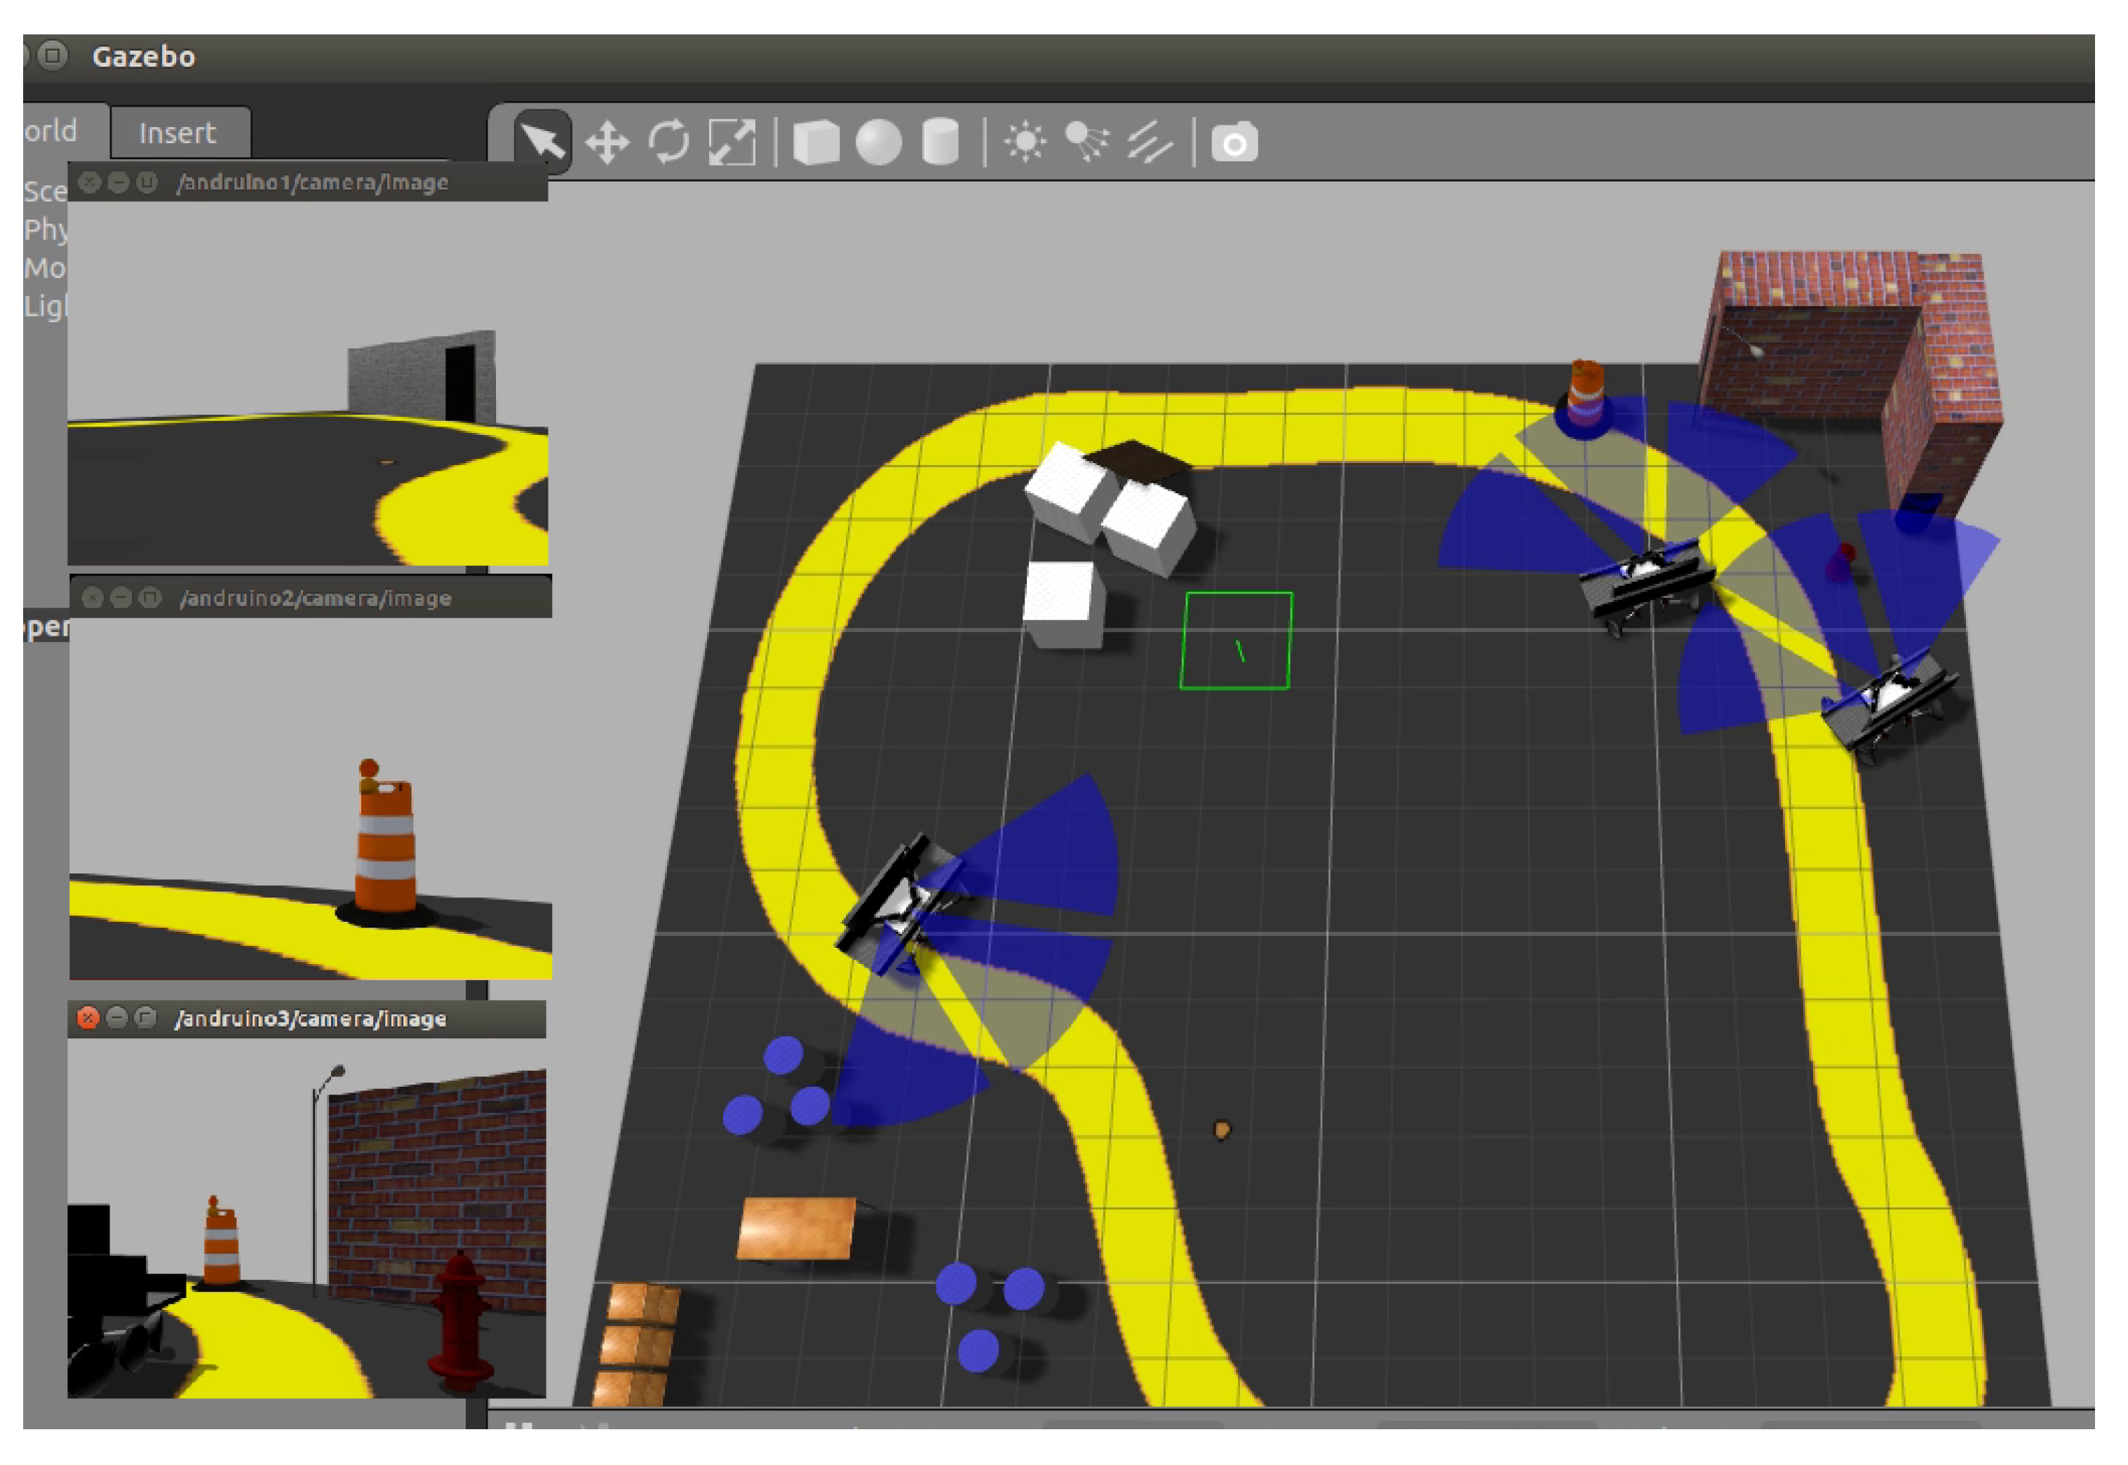Open the Insert tab
2128x1465 pixels.
point(178,134)
